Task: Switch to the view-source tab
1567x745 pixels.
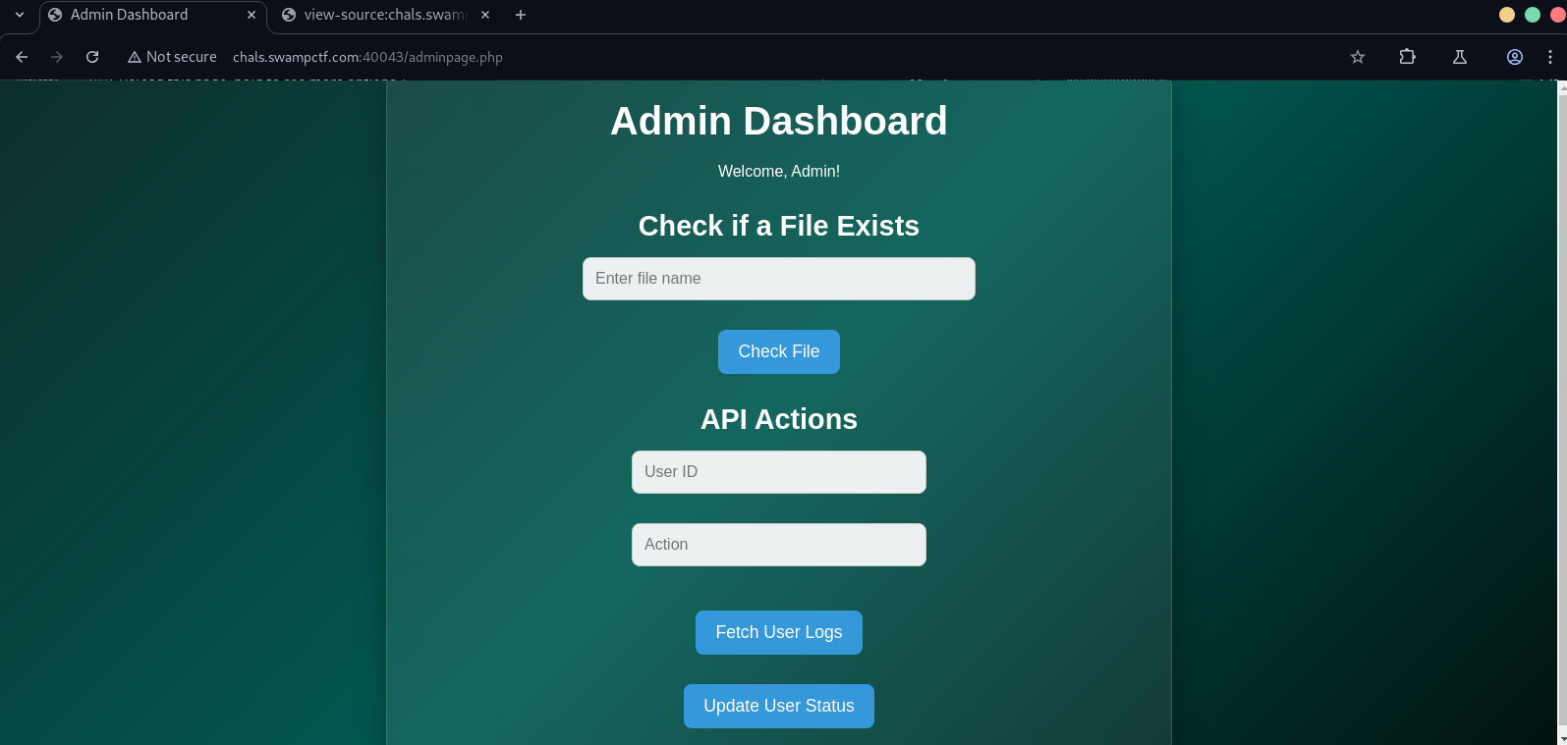Action: coord(383,15)
